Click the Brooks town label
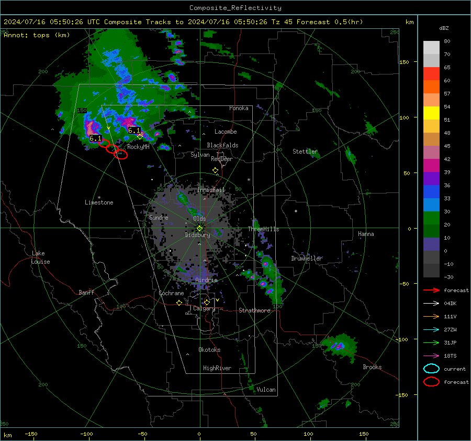 [x=372, y=367]
